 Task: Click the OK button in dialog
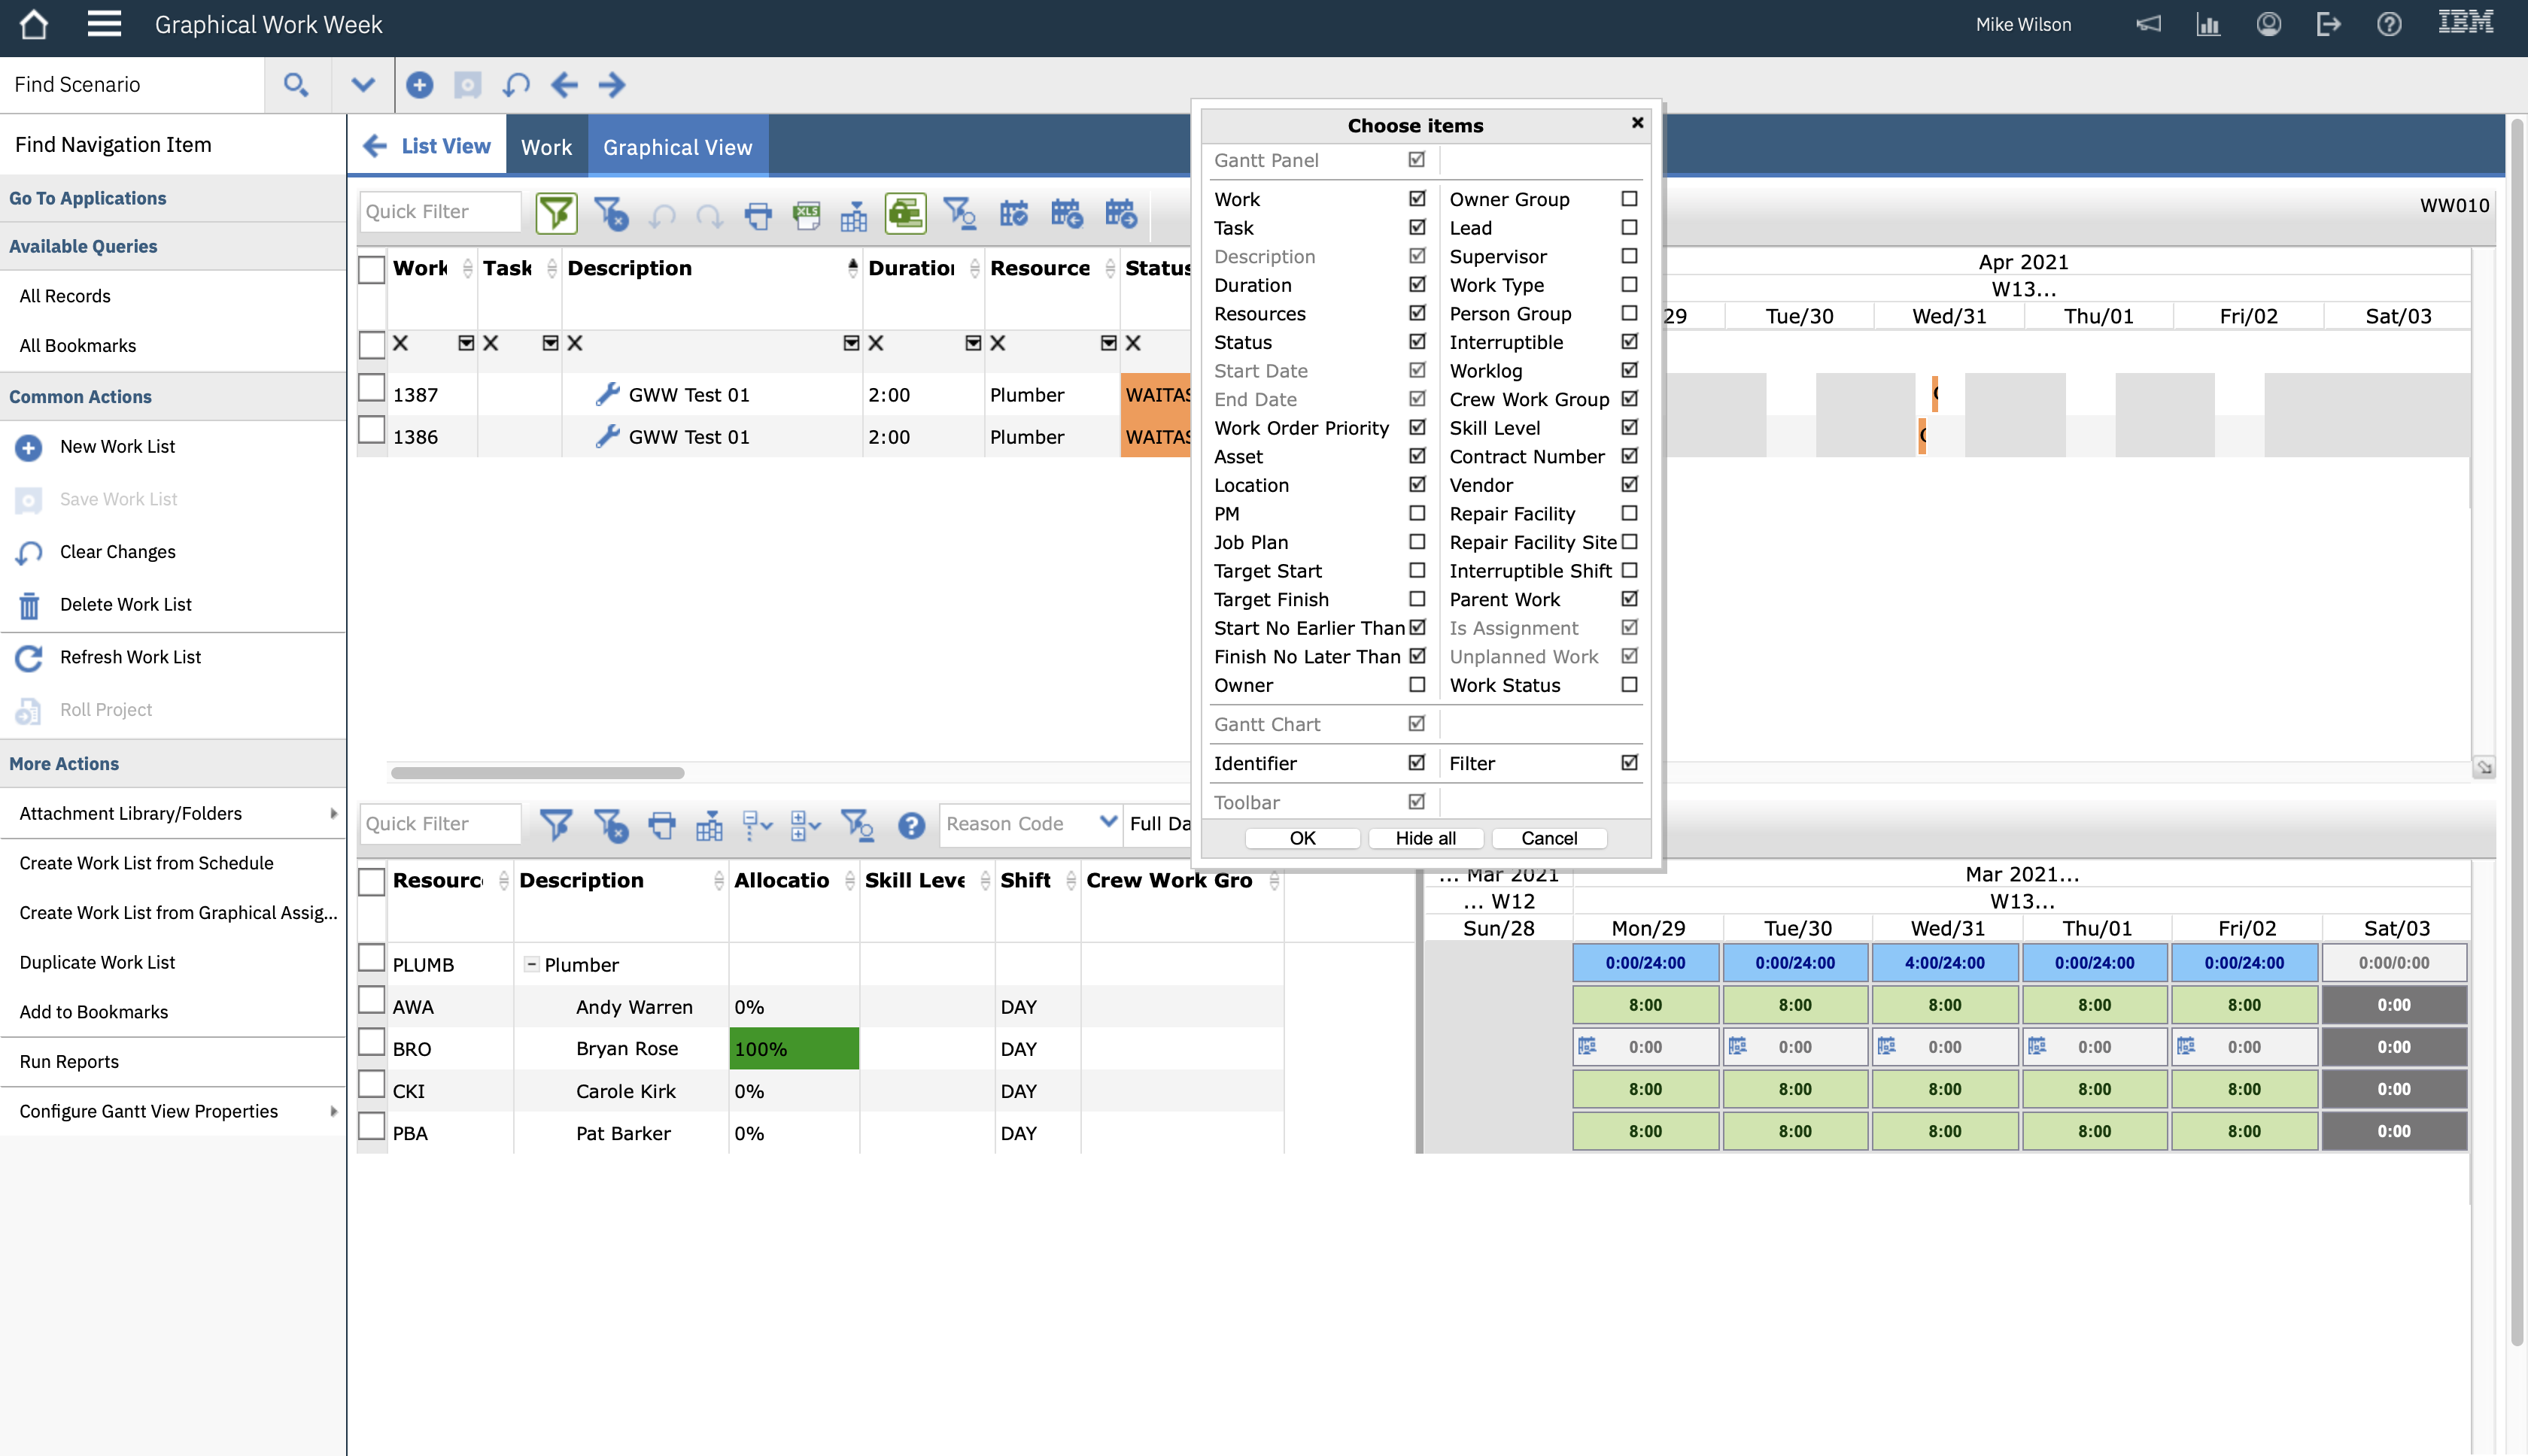point(1302,838)
